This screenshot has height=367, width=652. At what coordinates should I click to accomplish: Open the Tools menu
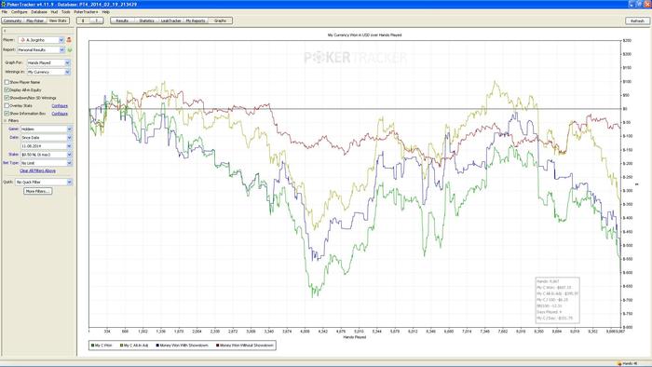point(66,12)
